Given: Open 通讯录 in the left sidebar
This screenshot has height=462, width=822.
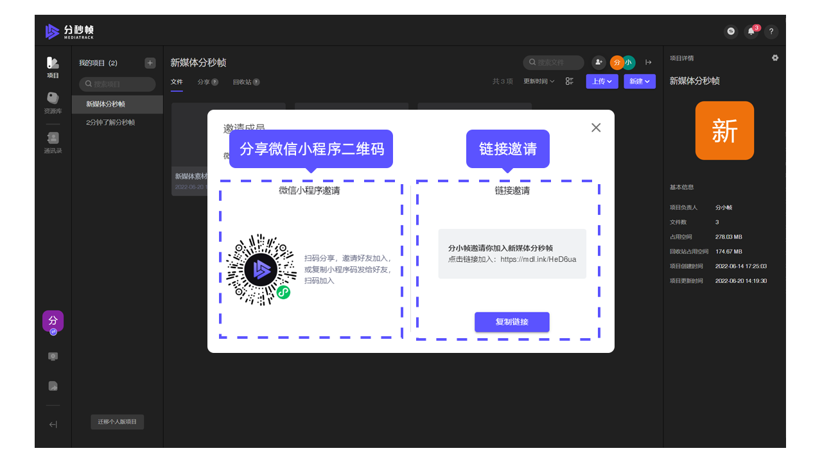Looking at the screenshot, I should 53,142.
